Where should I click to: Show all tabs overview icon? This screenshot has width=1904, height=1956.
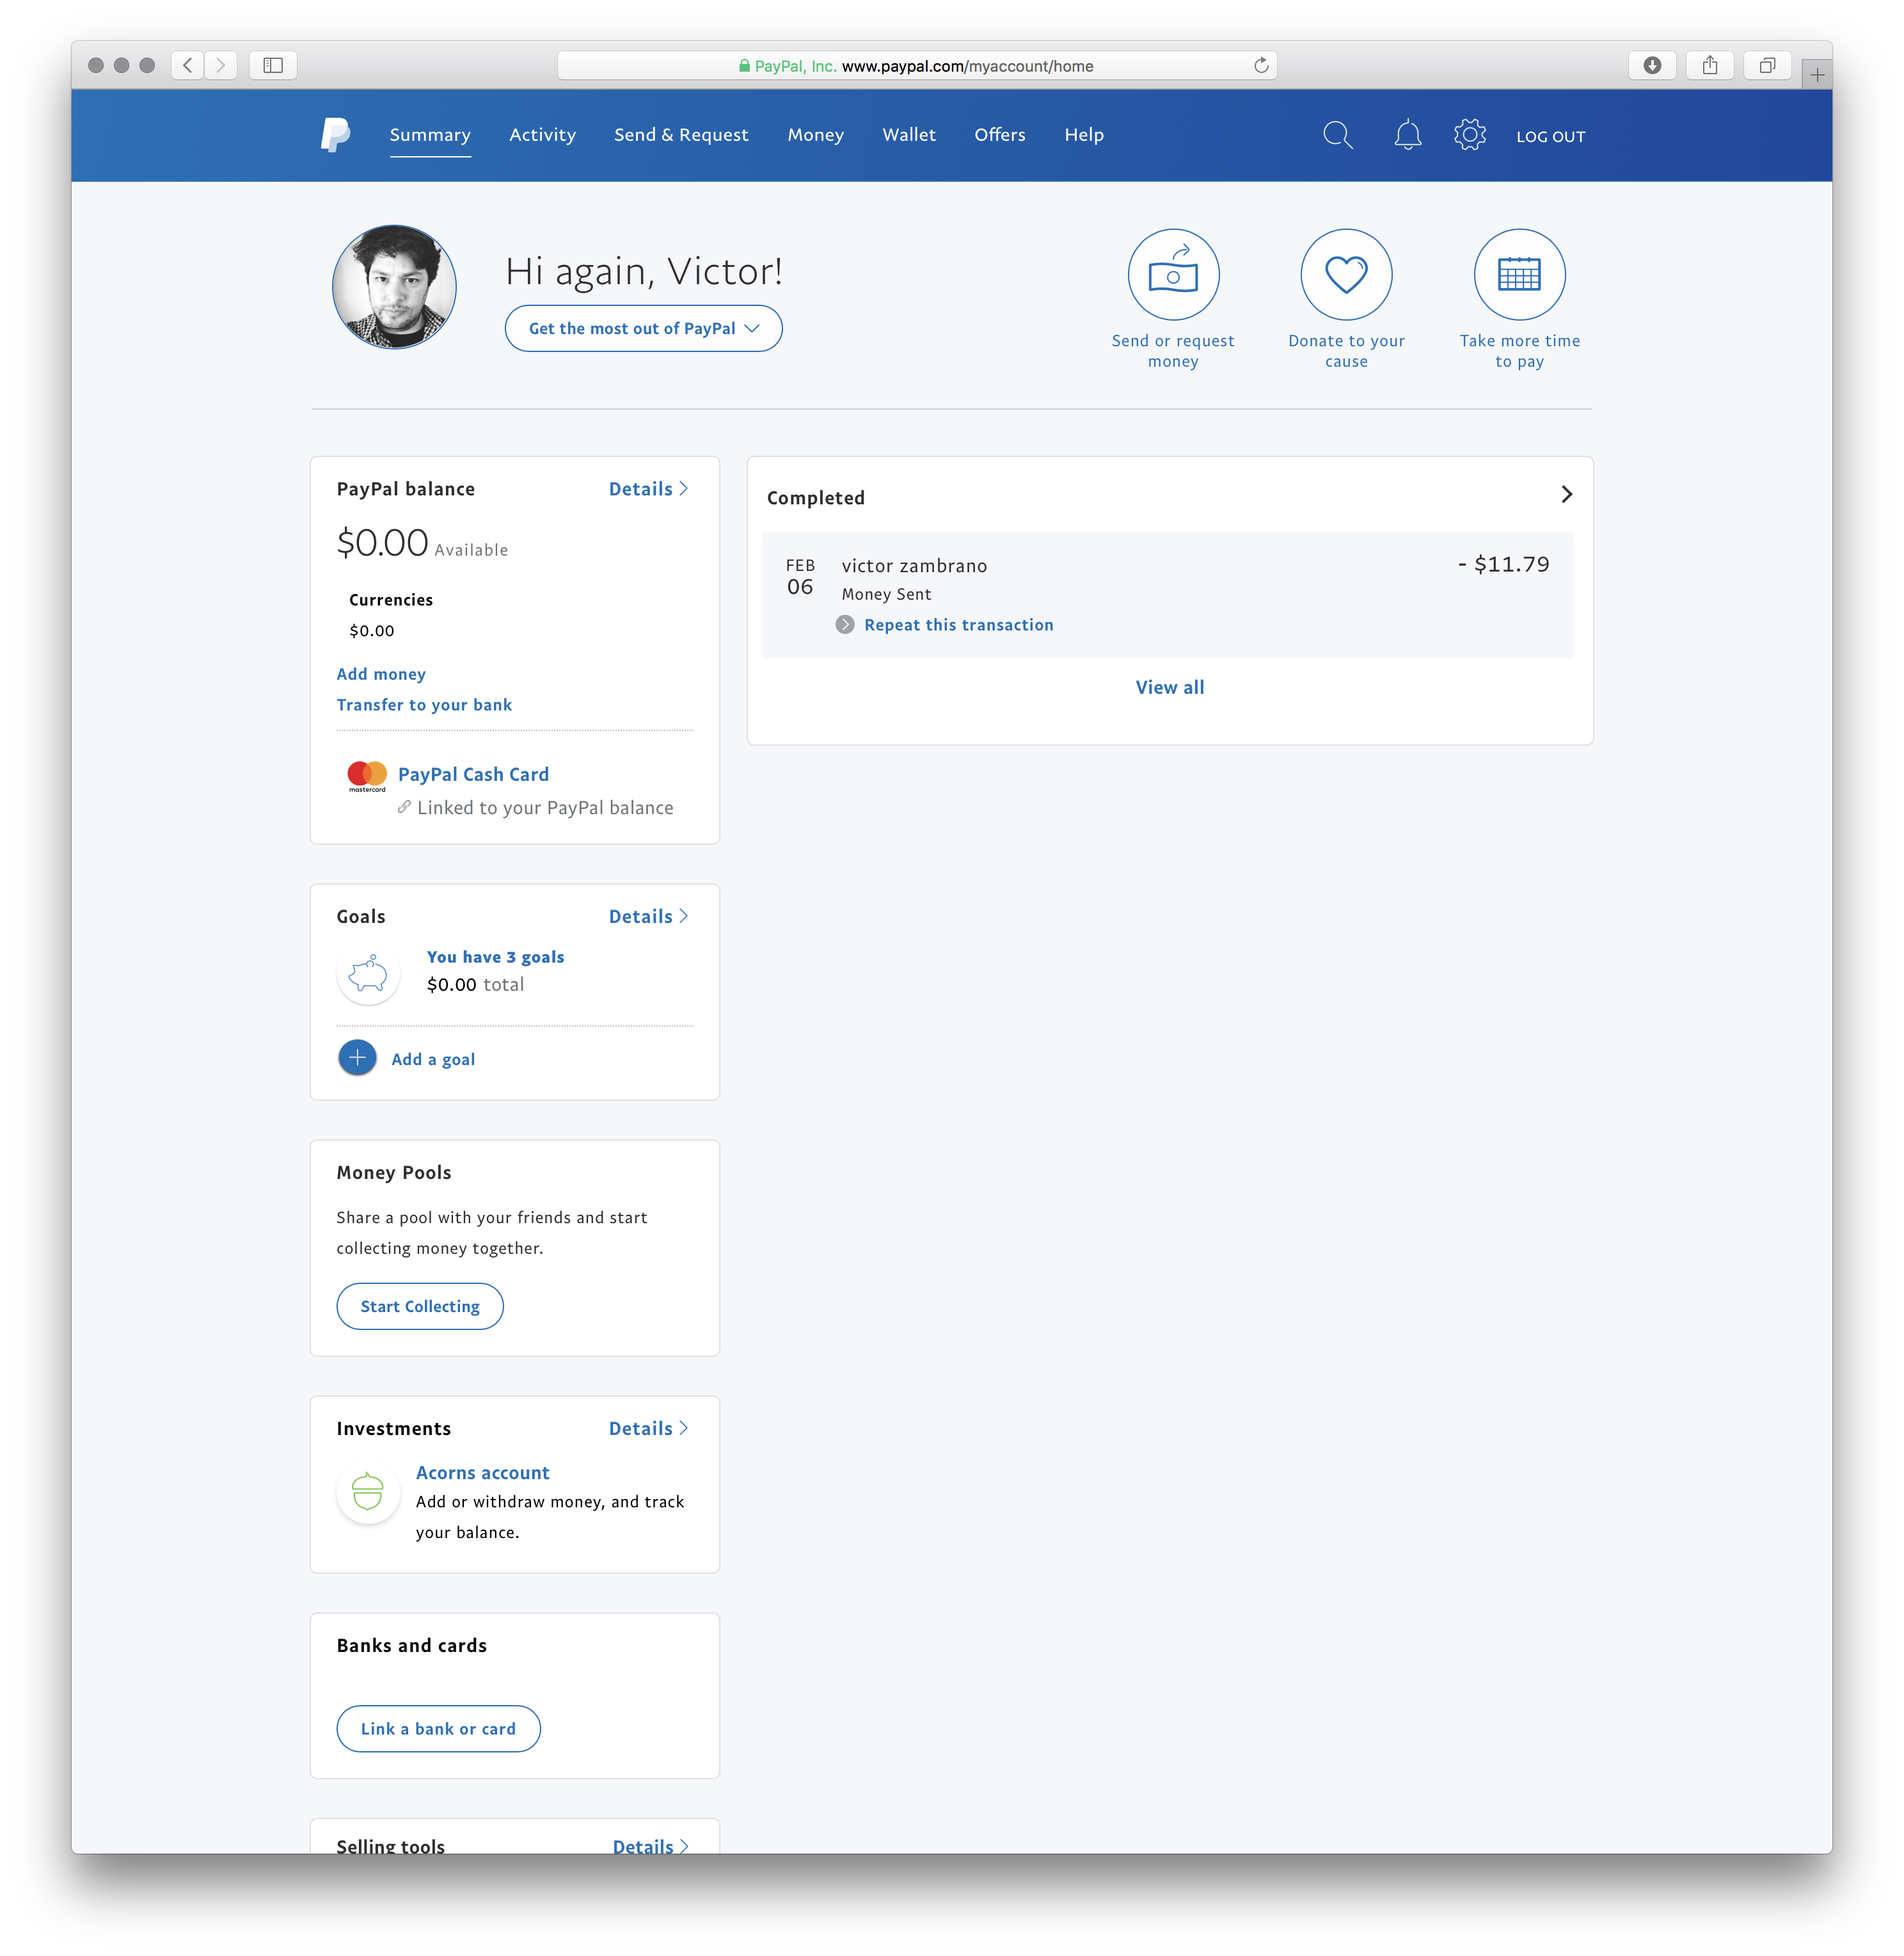[1767, 65]
